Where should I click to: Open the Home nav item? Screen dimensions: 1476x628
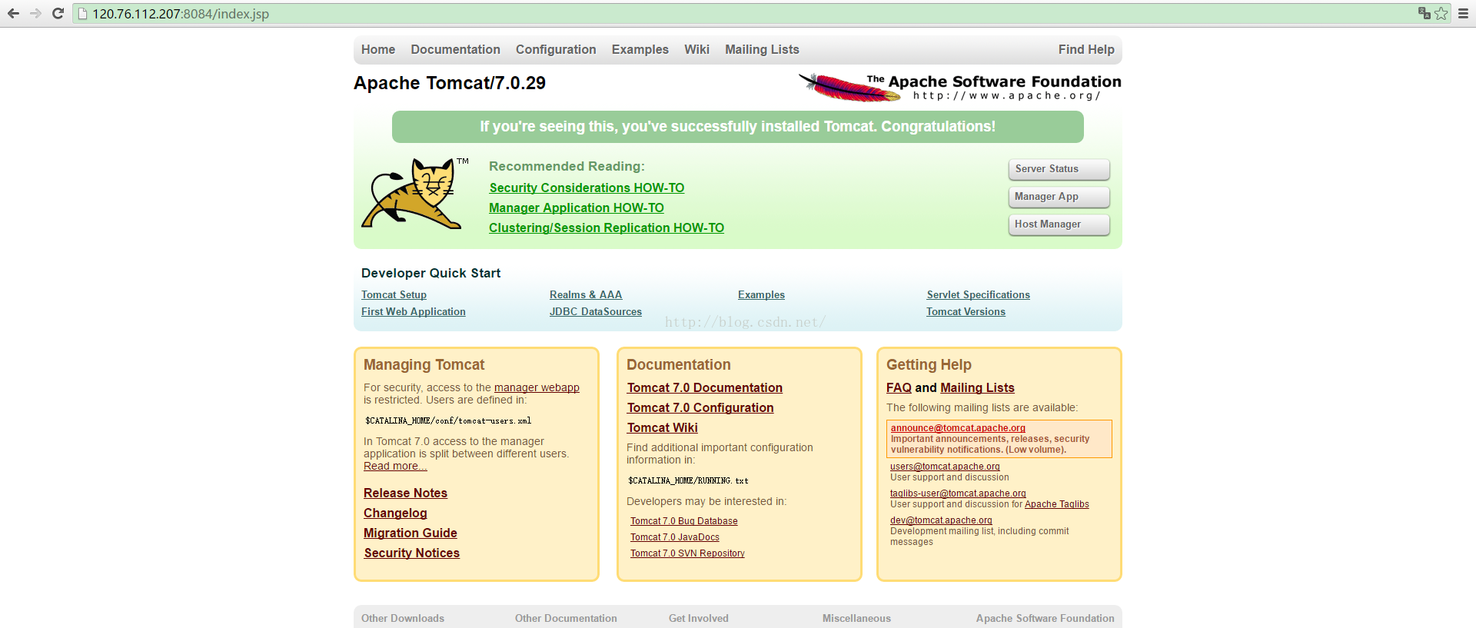(x=378, y=49)
